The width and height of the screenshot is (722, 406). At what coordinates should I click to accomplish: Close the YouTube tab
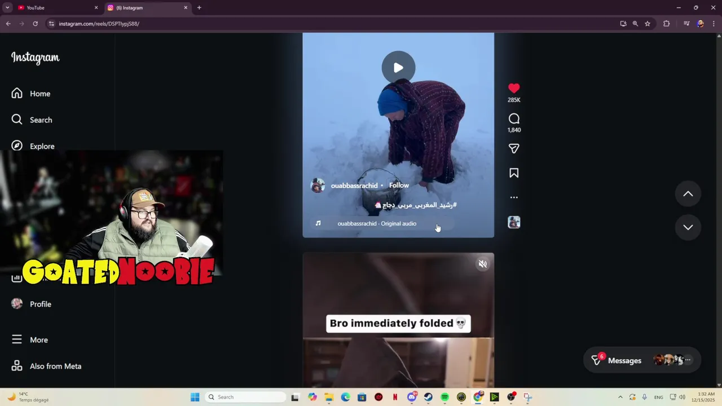point(96,8)
